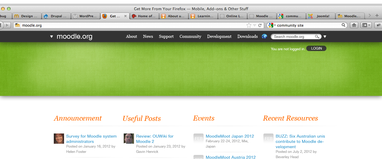Viewport: 382px width, 159px height.
Task: Click the browser forward button
Action: tap(7, 25)
